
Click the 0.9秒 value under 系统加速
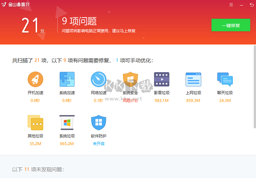click(67, 100)
